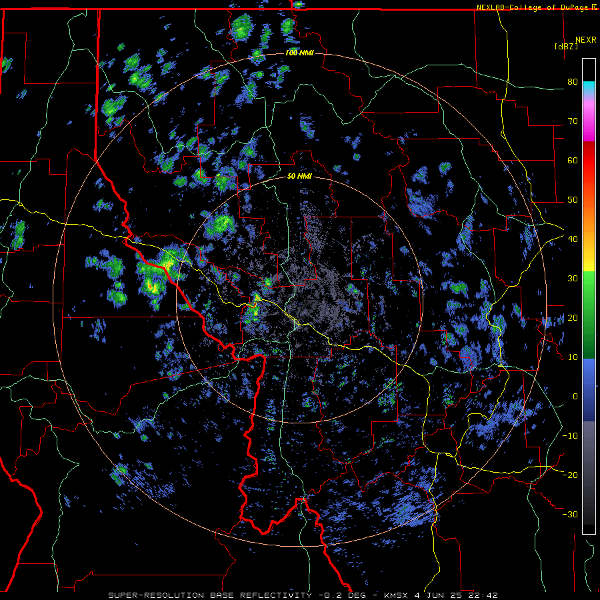Click the orange segment of the color bar
The image size is (600, 600).
click(589, 226)
